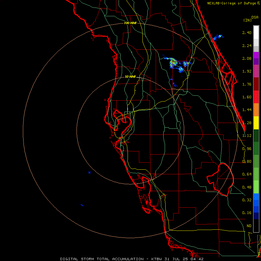Click the NEXLAB-College of DuPage credit text

click(232, 3)
